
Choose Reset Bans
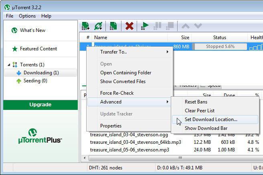pyautogui.click(x=196, y=102)
